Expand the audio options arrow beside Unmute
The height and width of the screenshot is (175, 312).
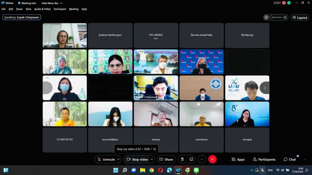(118, 159)
